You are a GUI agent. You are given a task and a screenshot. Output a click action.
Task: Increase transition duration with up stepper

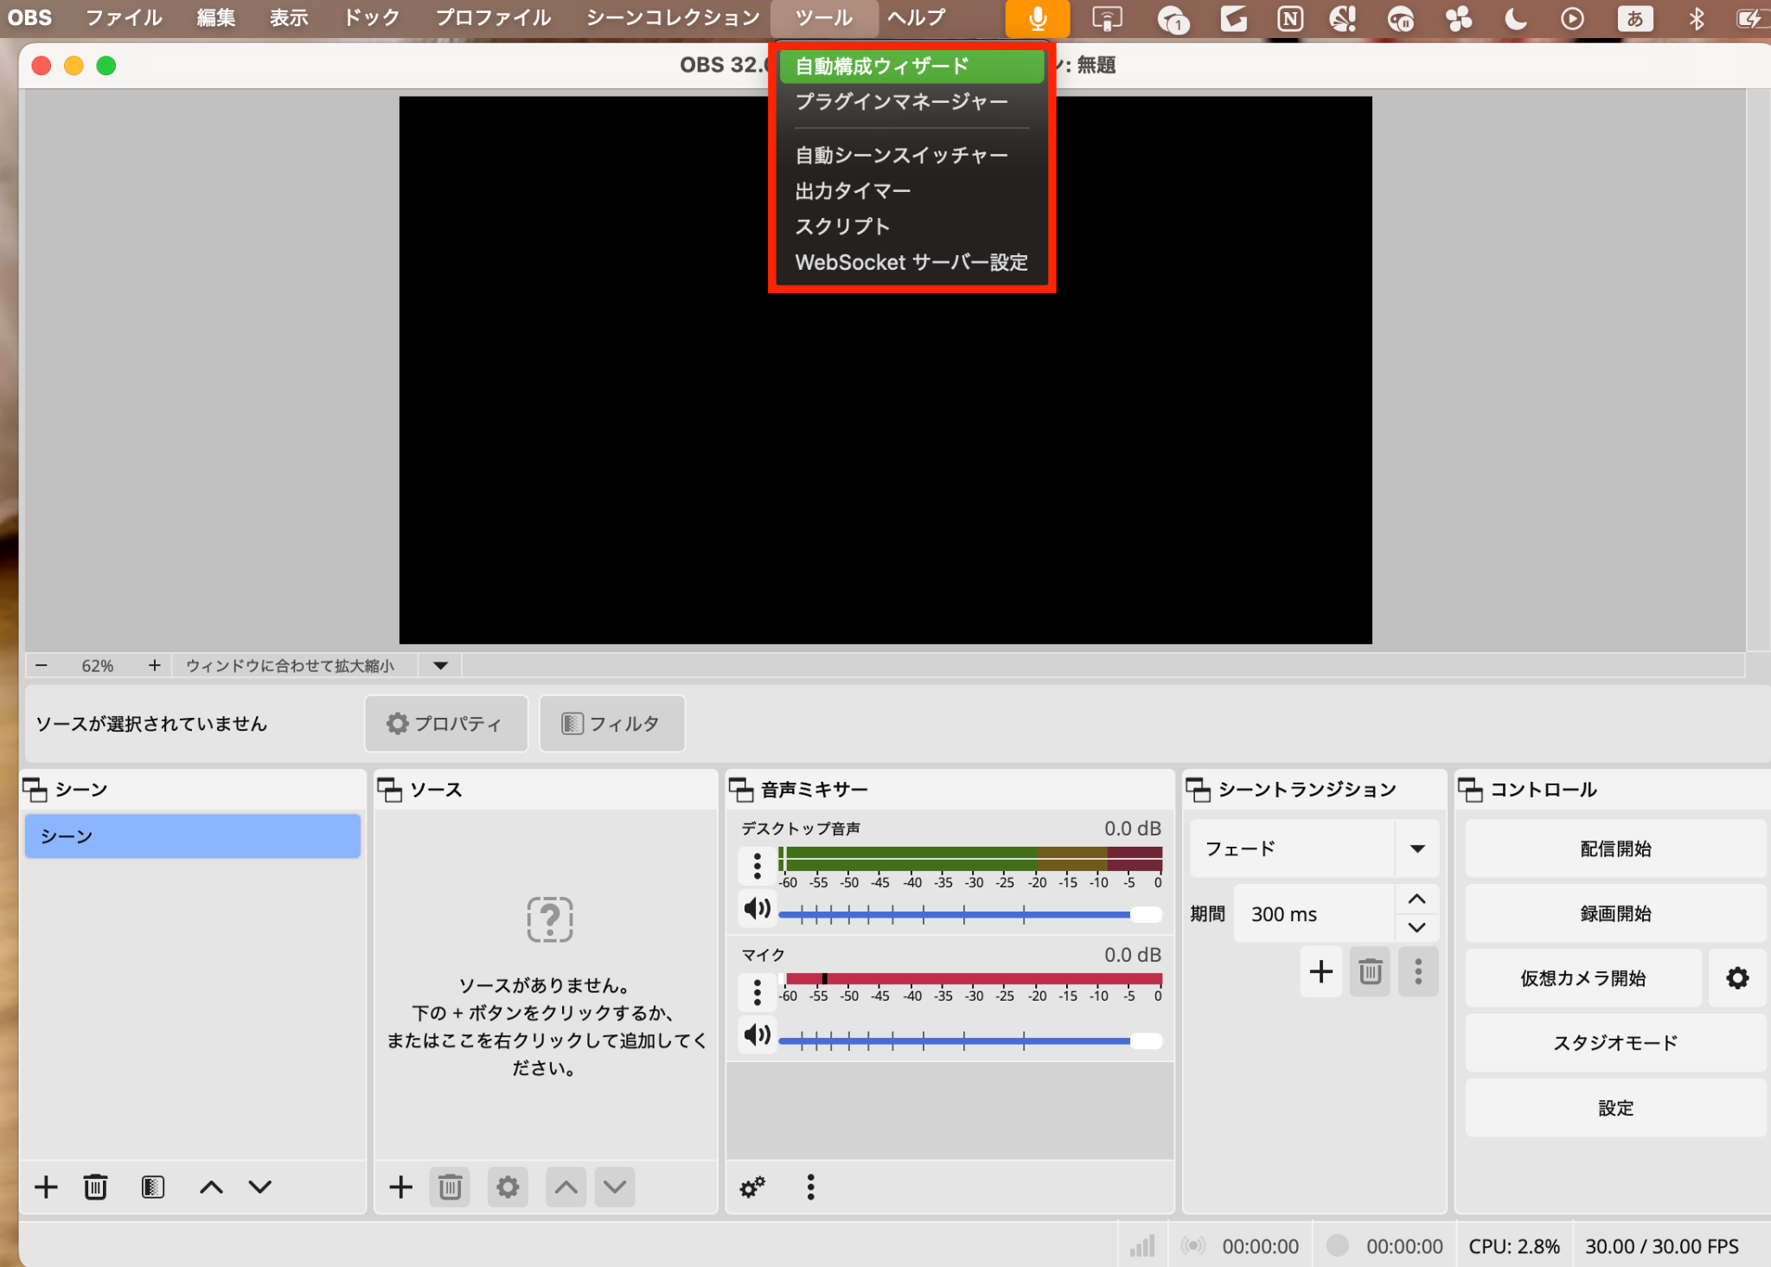click(x=1416, y=900)
